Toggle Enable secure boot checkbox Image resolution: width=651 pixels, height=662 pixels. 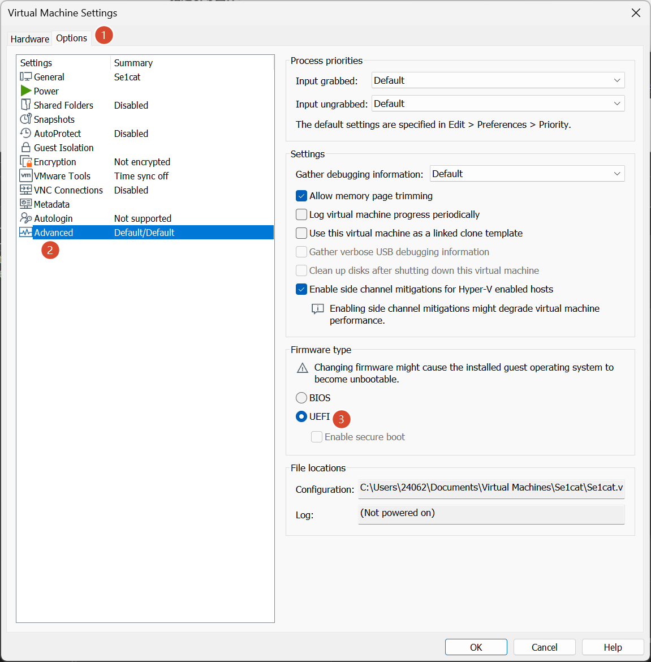(316, 437)
